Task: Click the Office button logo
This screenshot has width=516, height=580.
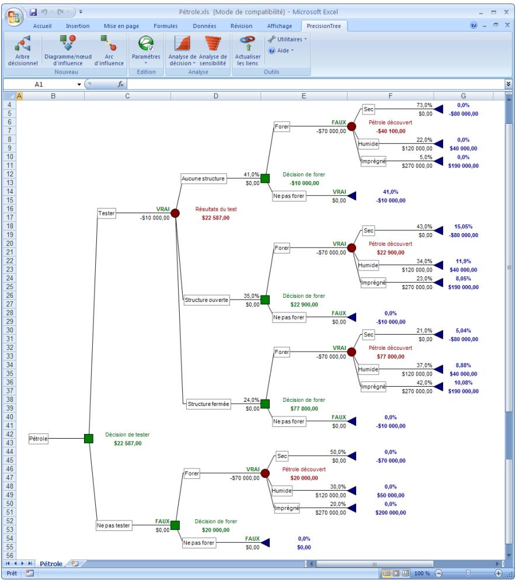Action: click(13, 14)
